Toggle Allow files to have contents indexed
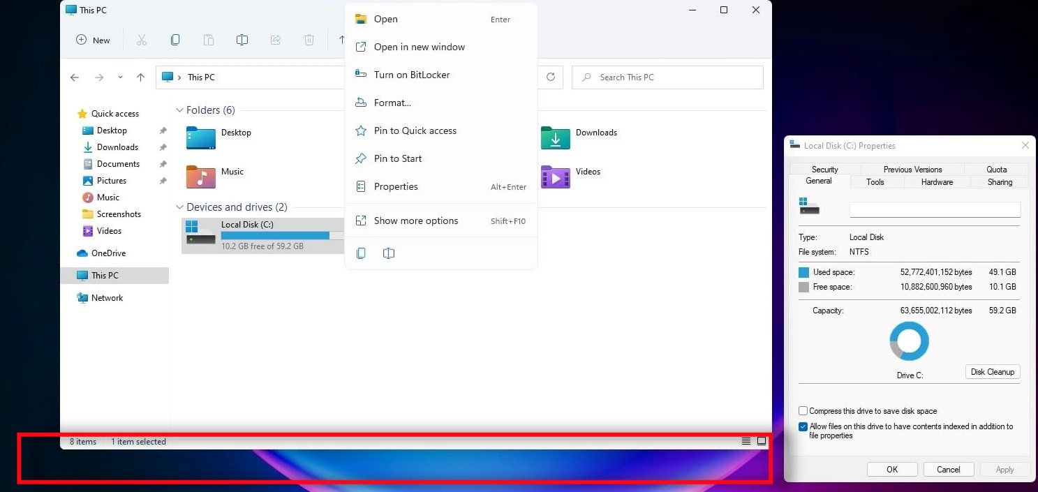The image size is (1038, 492). coord(803,426)
